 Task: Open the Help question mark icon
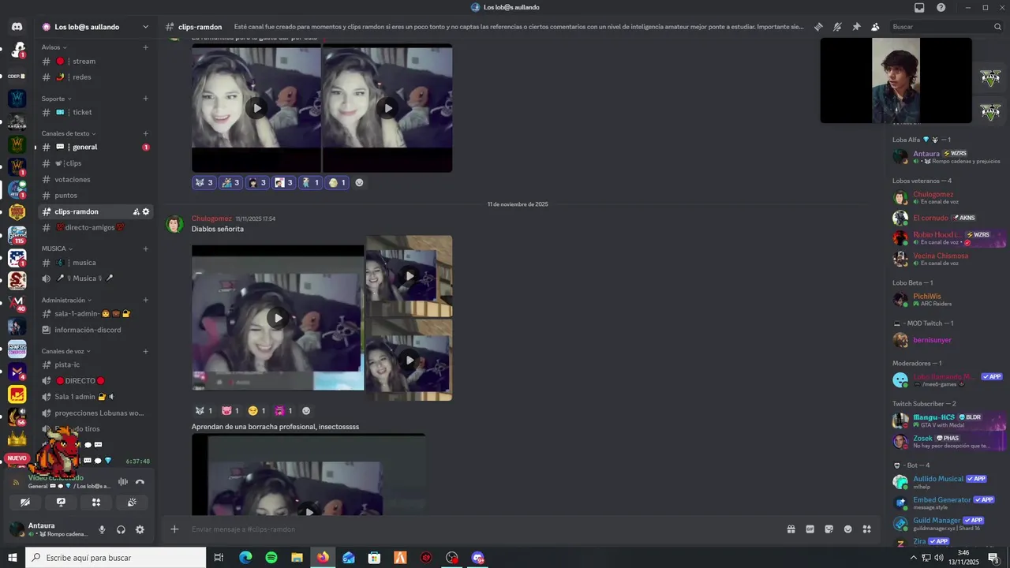coord(941,7)
